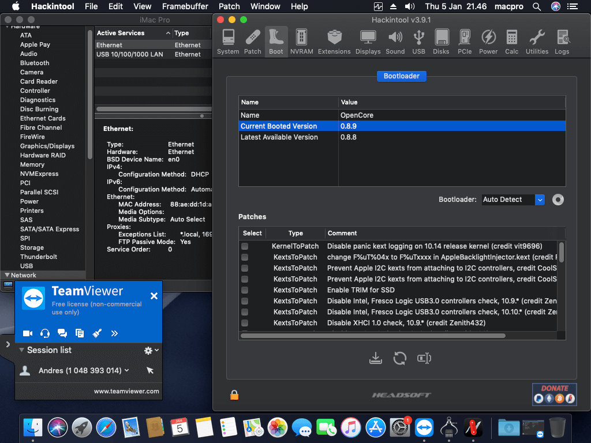Open the PCIe toolbar icon
This screenshot has width=591, height=443.
pos(465,42)
